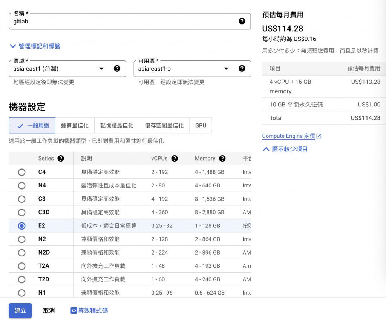Click the '1 - 128 GB' memory cell
The width and height of the screenshot is (386, 321).
(207, 225)
